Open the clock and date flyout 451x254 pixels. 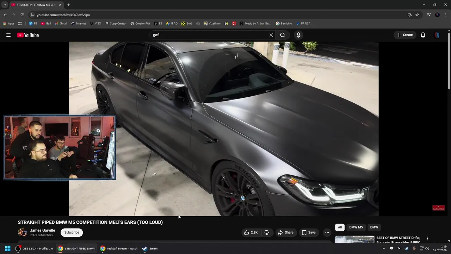click(439, 248)
